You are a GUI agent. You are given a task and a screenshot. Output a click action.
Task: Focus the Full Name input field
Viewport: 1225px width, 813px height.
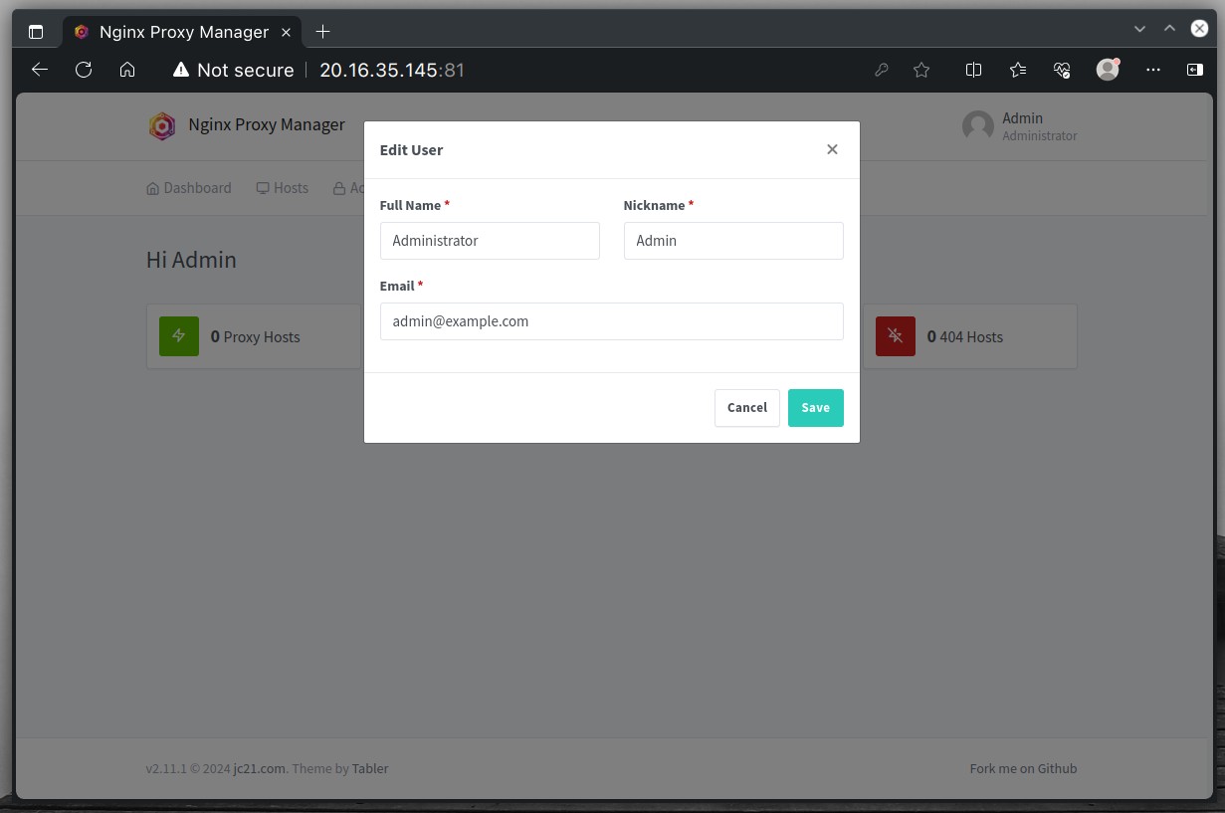pos(490,241)
